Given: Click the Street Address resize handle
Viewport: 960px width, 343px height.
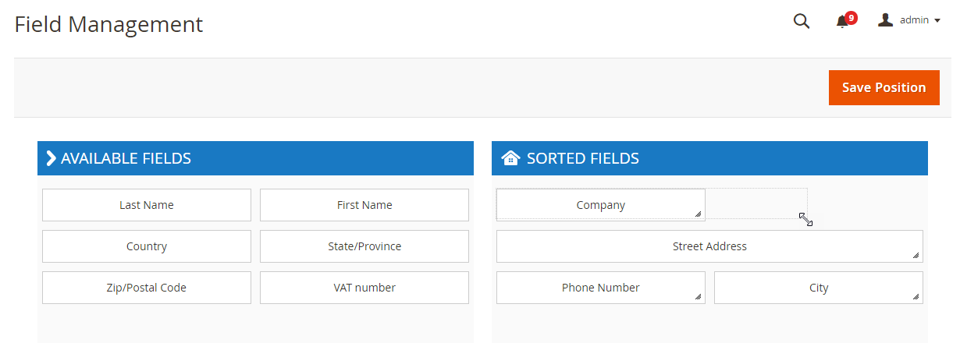Looking at the screenshot, I should point(916,255).
